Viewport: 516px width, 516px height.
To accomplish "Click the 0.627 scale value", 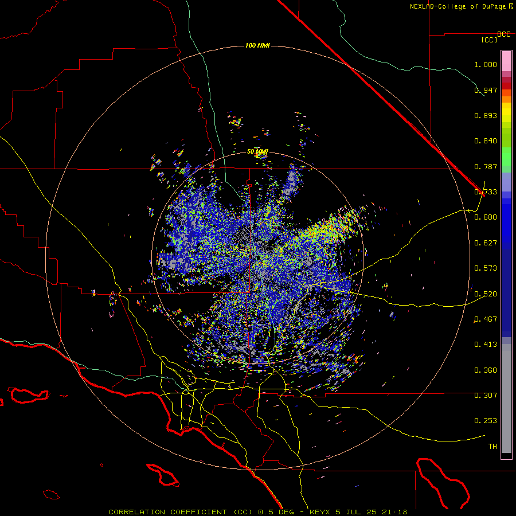I will (486, 243).
